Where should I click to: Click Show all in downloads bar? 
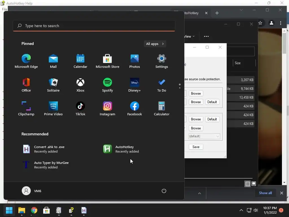[x=265, y=193]
